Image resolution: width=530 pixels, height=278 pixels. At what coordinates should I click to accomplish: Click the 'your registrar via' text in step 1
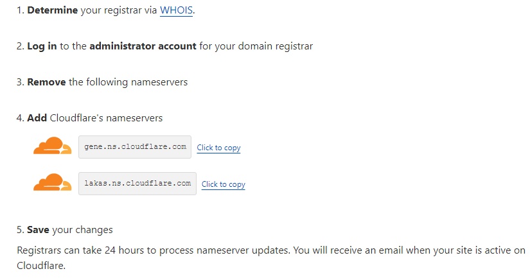pyautogui.click(x=119, y=10)
